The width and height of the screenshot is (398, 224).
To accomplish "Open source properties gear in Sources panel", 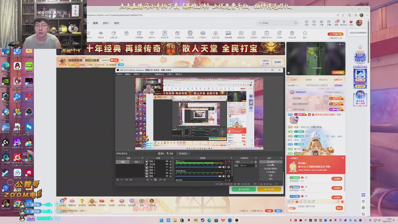I will tap(155, 180).
